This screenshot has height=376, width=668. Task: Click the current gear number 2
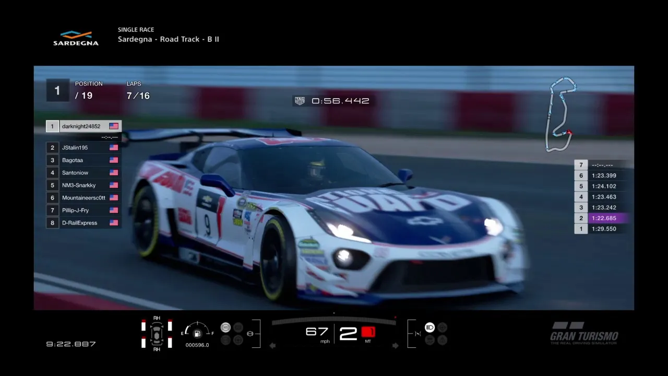click(348, 333)
